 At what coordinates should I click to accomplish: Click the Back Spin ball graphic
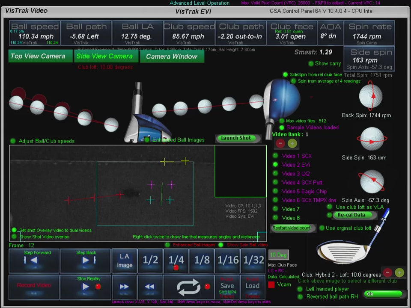pos(371,96)
